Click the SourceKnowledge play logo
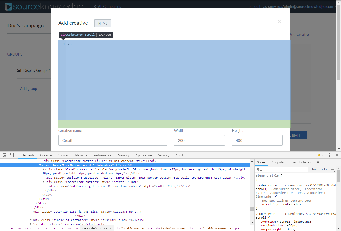This screenshot has height=231, width=341. (x=9, y=6)
